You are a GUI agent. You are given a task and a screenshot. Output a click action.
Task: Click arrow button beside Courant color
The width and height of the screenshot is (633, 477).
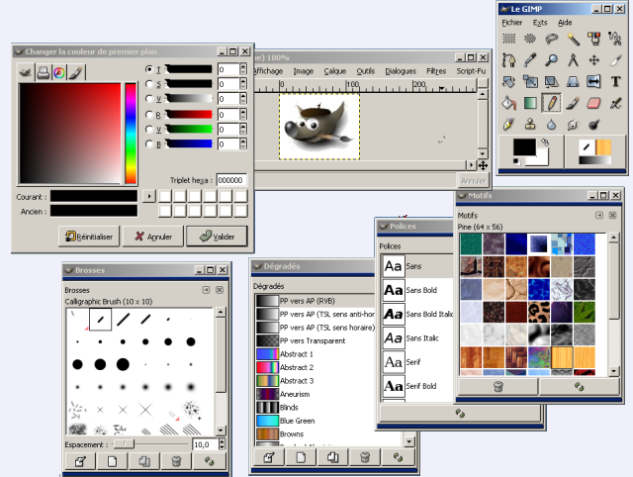149,196
